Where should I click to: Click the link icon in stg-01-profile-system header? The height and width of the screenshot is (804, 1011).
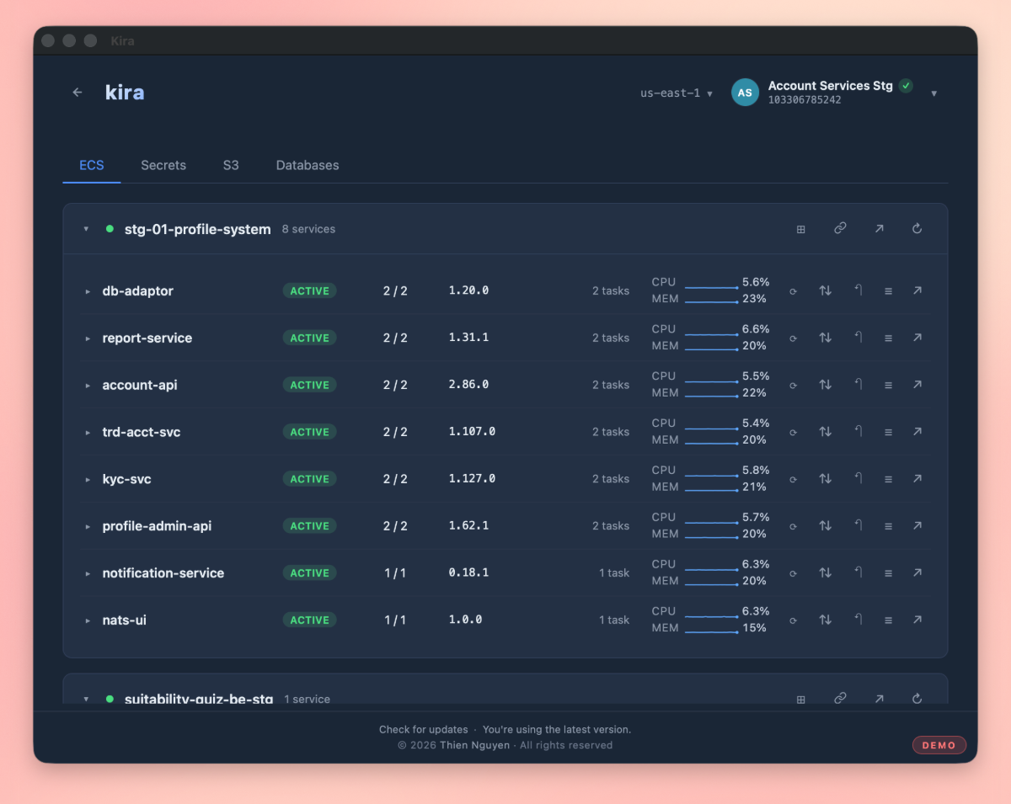[840, 228]
